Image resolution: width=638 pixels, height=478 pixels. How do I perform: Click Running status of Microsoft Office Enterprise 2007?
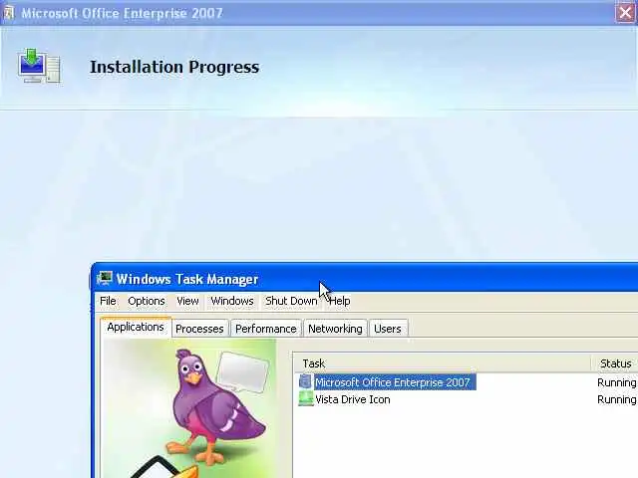616,382
